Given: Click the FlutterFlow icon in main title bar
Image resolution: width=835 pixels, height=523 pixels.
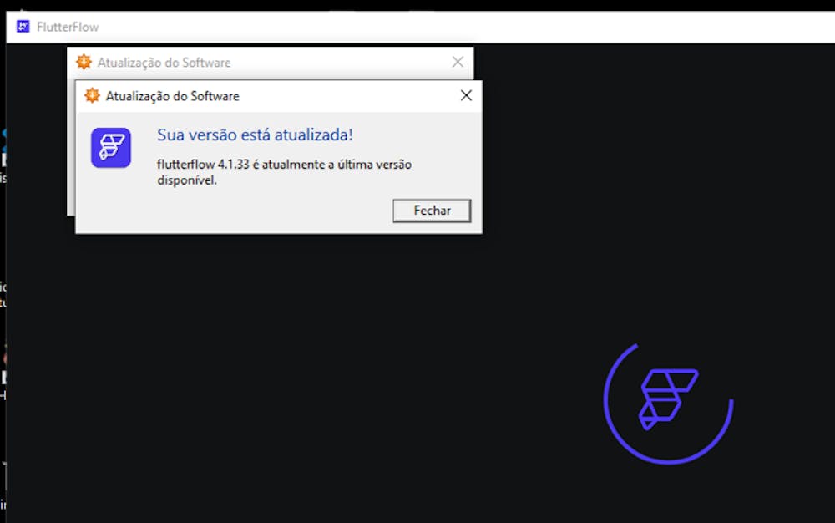Looking at the screenshot, I should click(x=23, y=26).
